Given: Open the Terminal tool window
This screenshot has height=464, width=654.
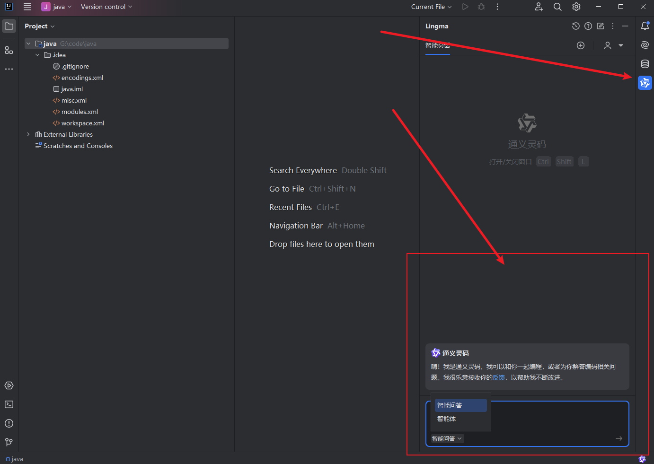Looking at the screenshot, I should pos(9,404).
